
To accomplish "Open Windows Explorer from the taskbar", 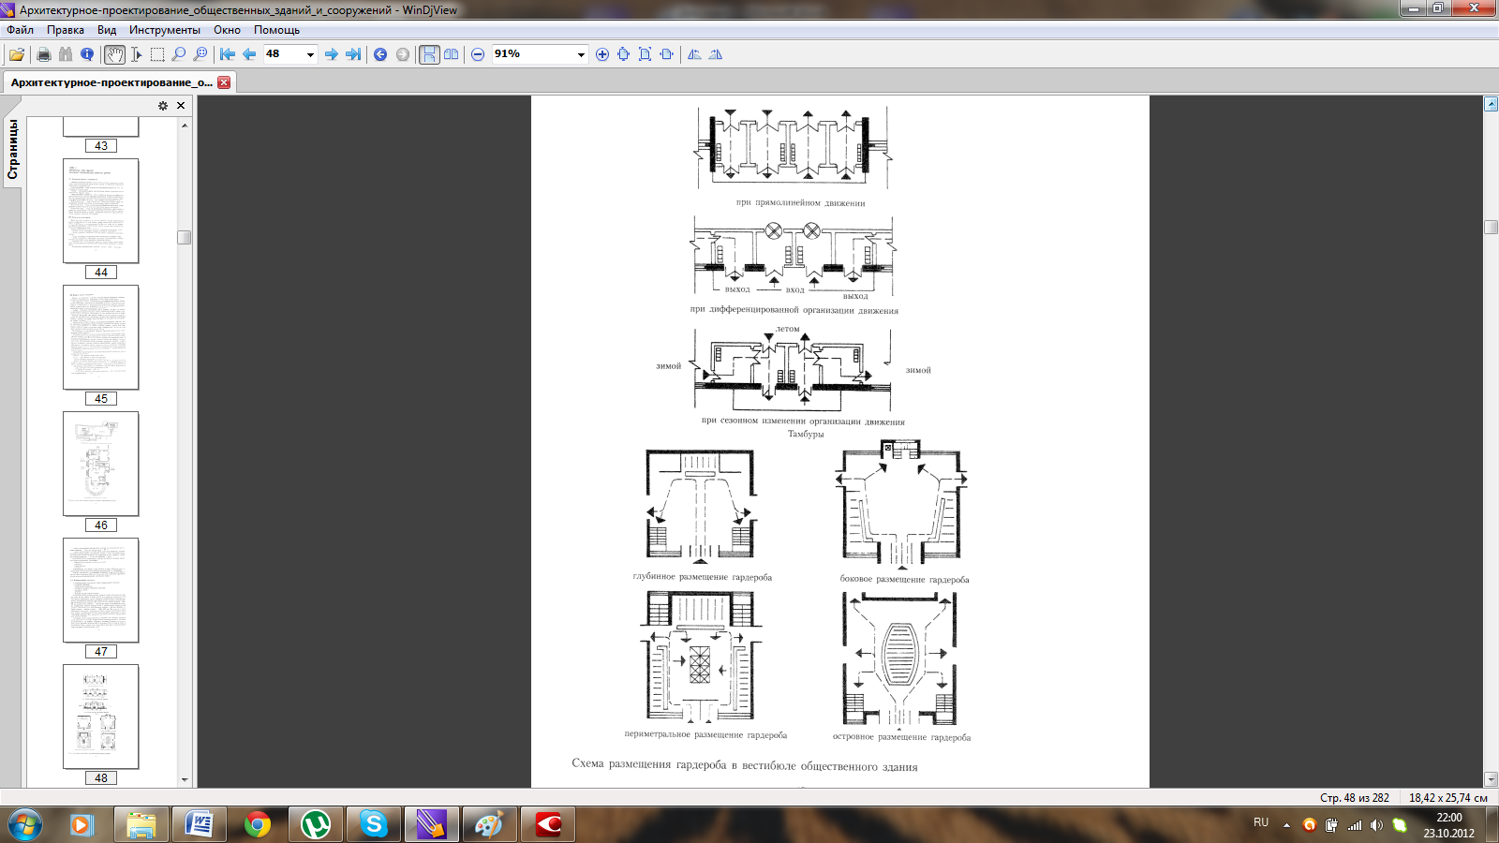I will pos(141,824).
